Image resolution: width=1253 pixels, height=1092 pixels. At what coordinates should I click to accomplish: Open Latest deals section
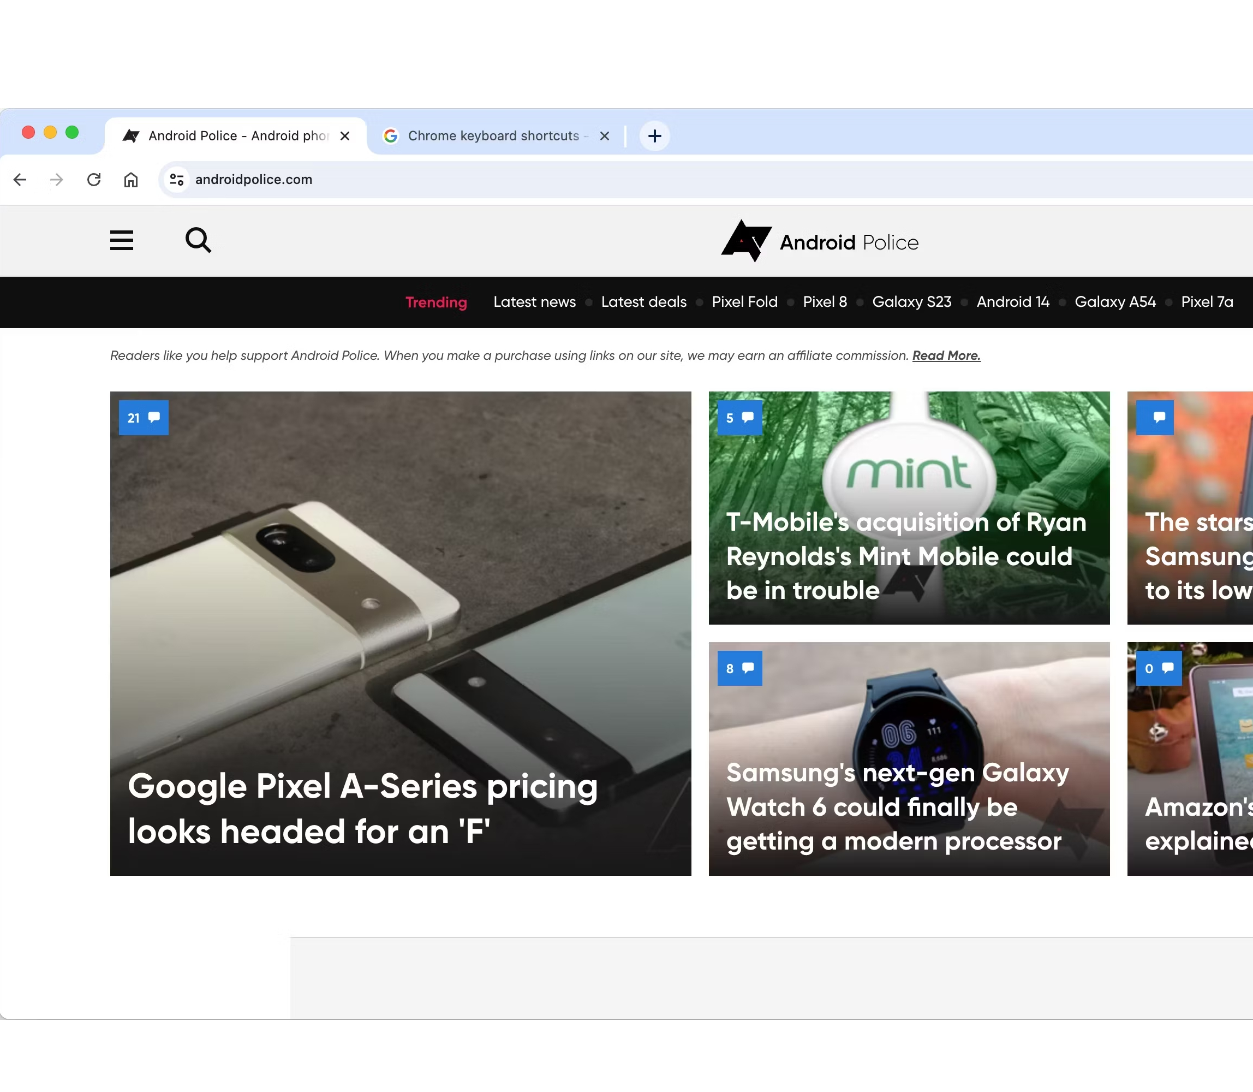click(644, 302)
